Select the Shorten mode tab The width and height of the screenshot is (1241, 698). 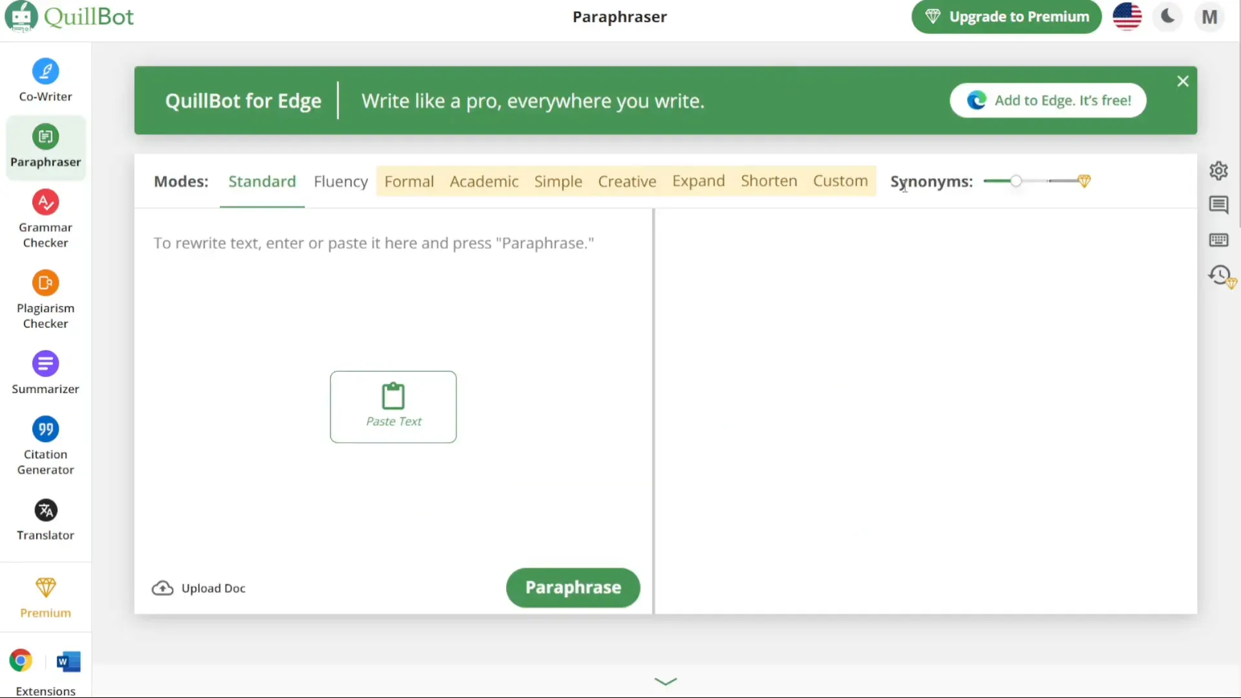click(x=769, y=181)
